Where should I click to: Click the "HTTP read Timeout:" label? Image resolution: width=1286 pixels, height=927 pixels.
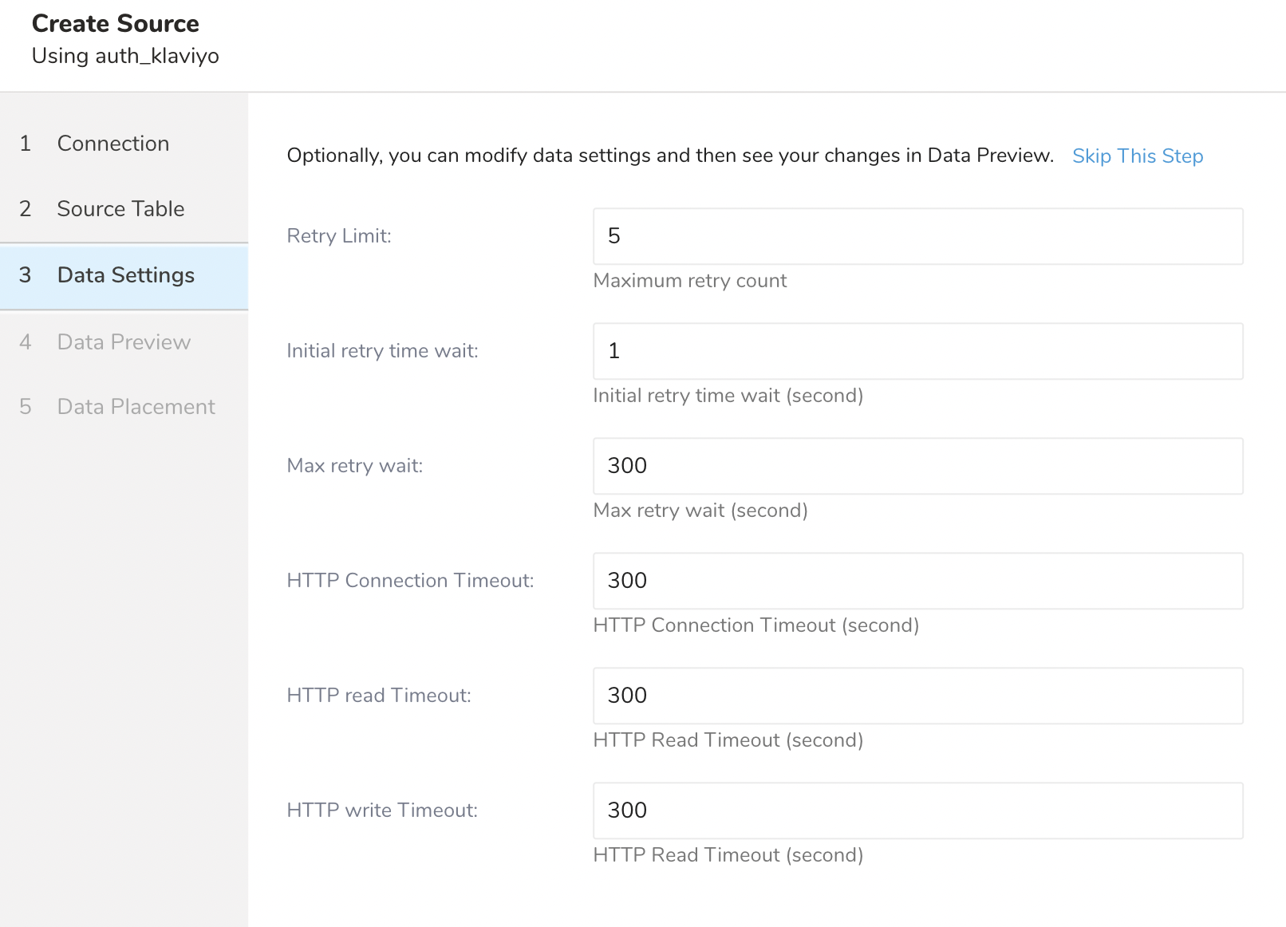(379, 696)
